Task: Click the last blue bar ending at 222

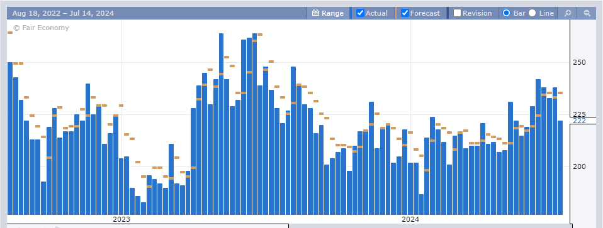Action: (x=560, y=168)
